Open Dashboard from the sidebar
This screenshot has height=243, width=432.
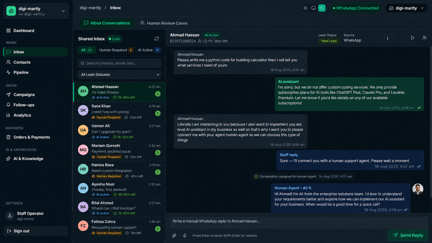point(36,31)
